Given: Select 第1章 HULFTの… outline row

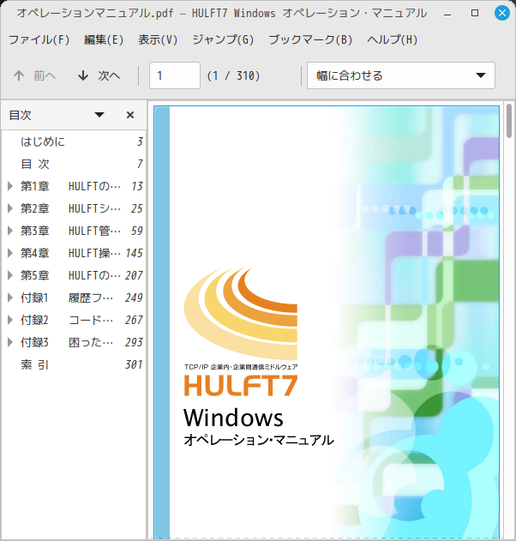Looking at the screenshot, I should [74, 186].
